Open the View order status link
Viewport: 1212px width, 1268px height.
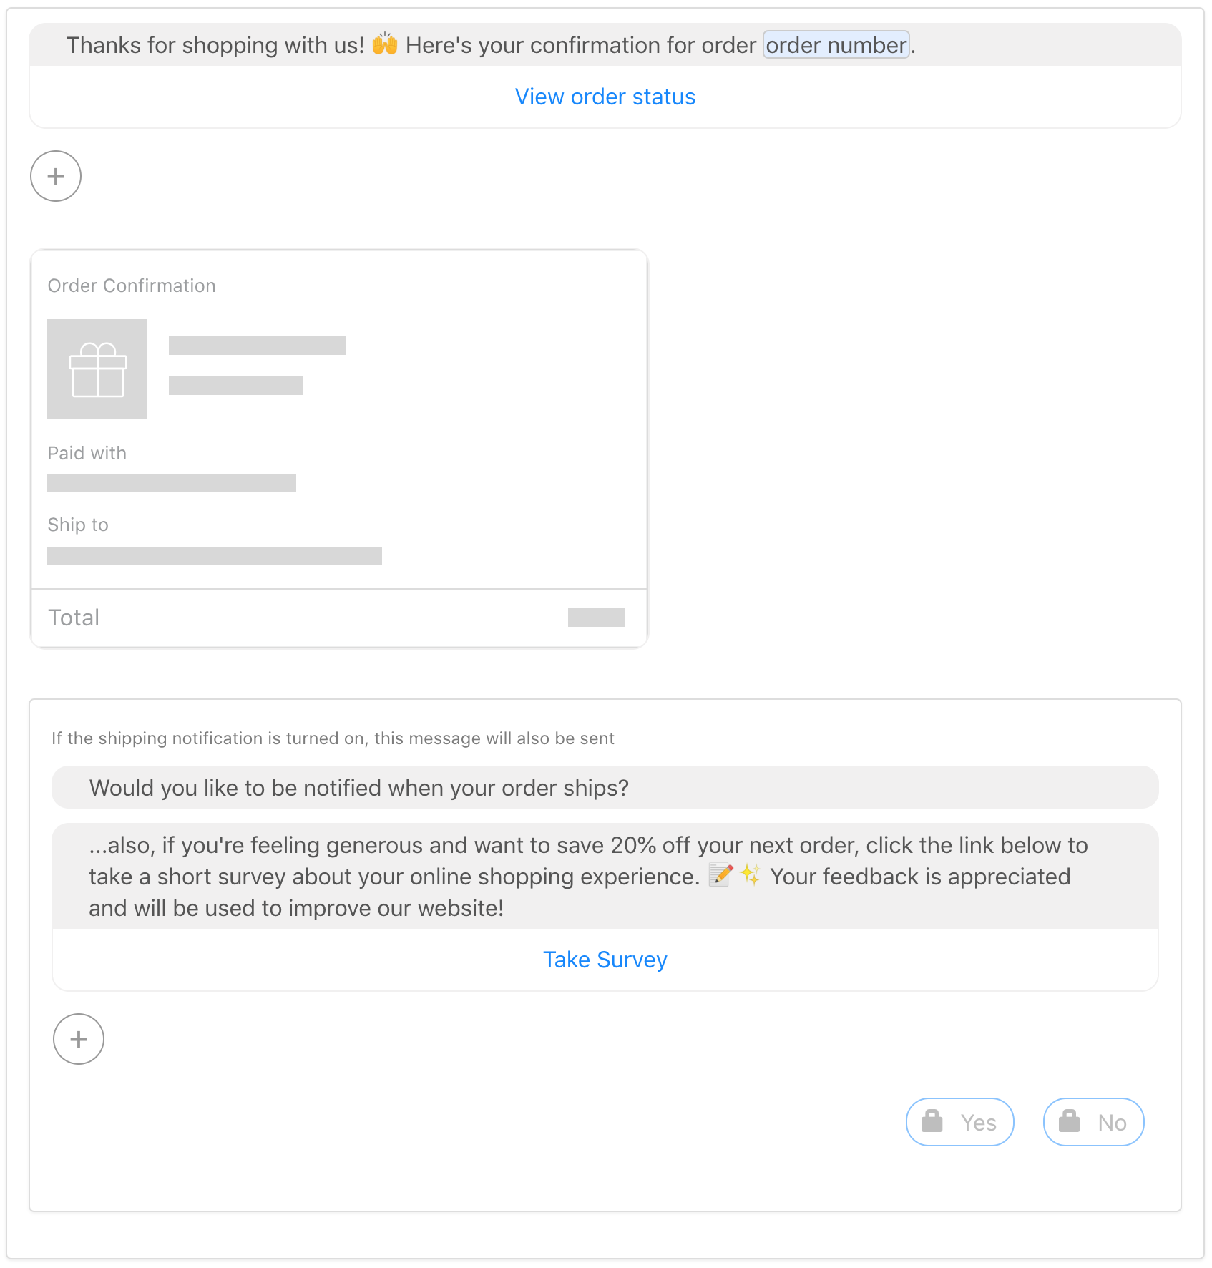click(605, 97)
